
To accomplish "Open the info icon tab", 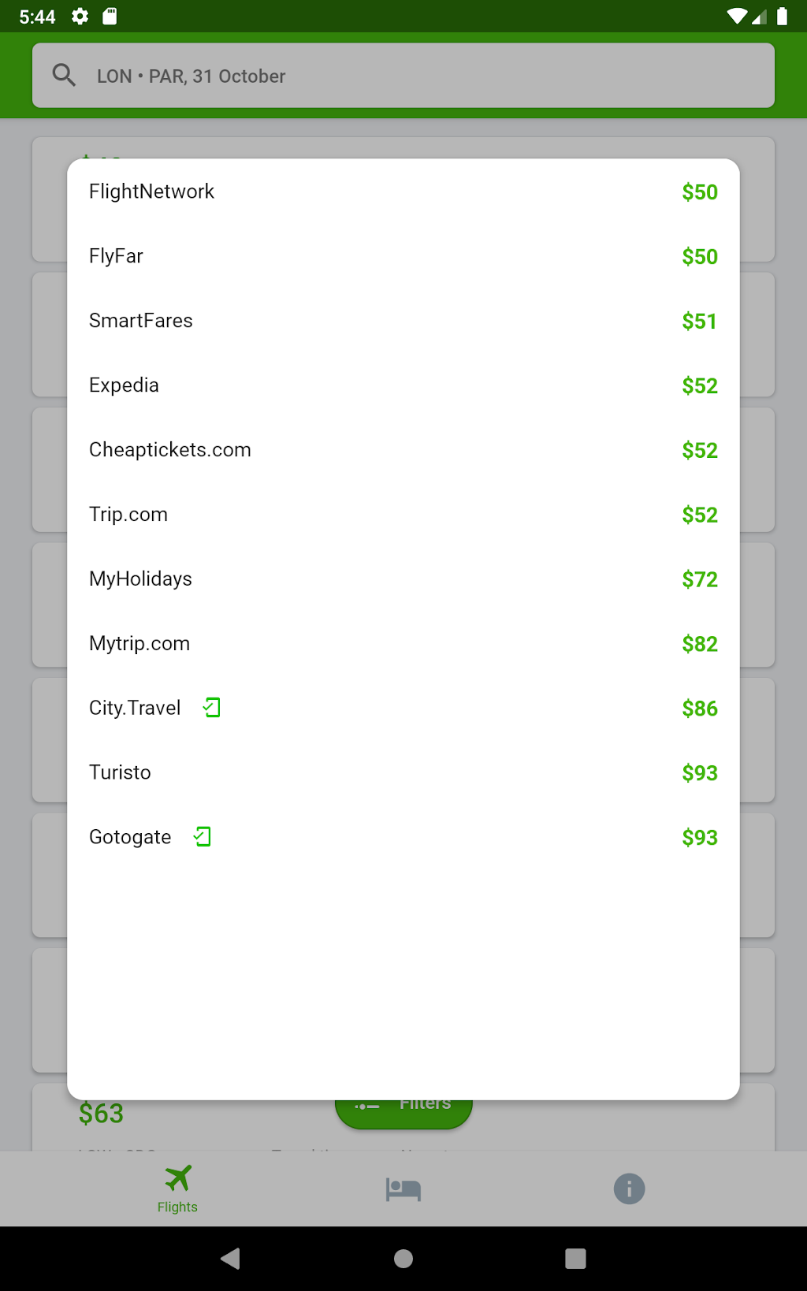I will pos(629,1189).
